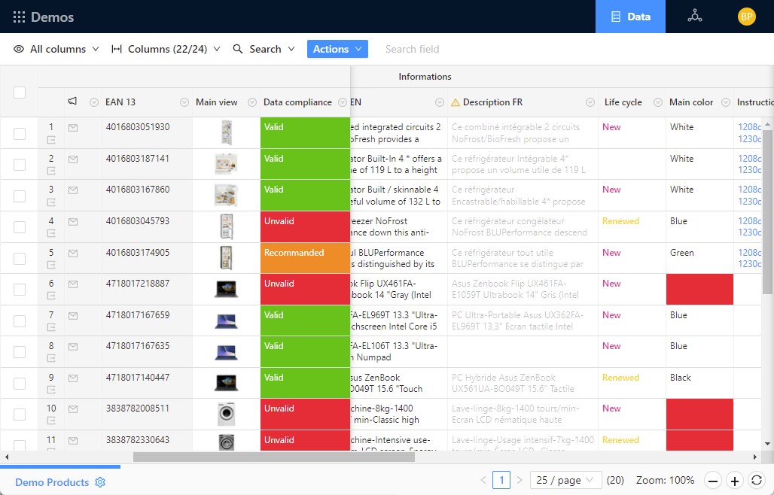Viewport: 774px width, 495px height.
Task: Open the Columns (22/24) dropdown
Action: click(x=166, y=49)
